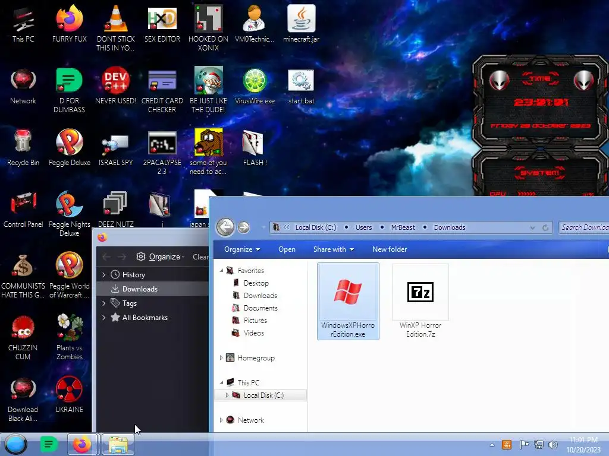The image size is (609, 456).
Task: Open the SEX EDITOR HxD desktop icon
Action: [162, 24]
